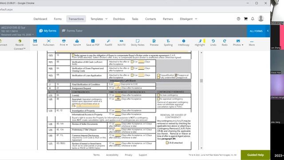Viewport: 284px width, 160px height.
Task: Click the Print toolbar icon
Action: 63,41
